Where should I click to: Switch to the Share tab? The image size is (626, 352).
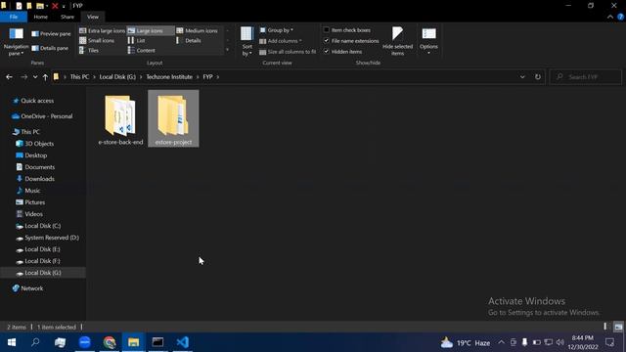click(67, 17)
